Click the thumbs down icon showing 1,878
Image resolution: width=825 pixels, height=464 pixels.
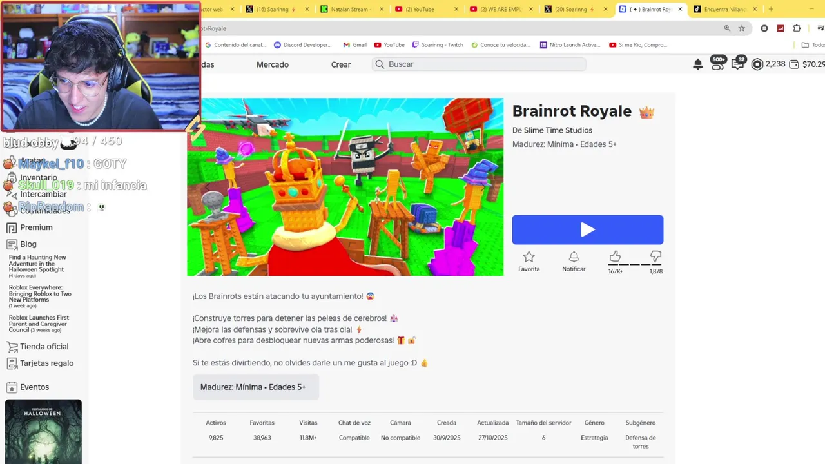[655, 256]
